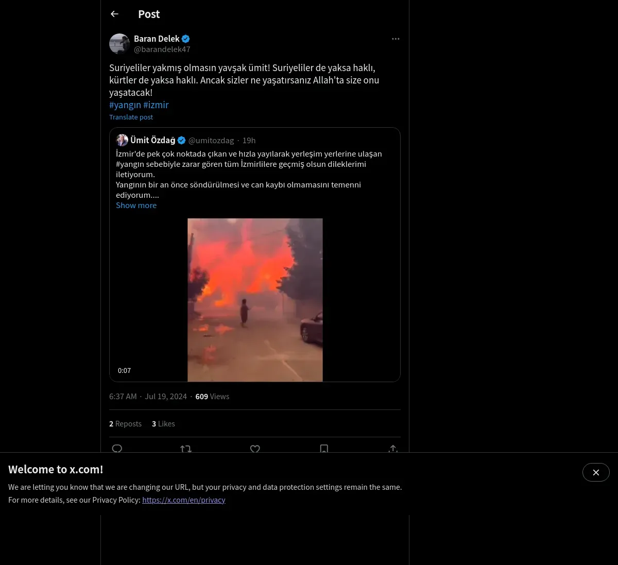The height and width of the screenshot is (565, 618).
Task: Click Baran Delek's blue verified badge
Action: click(x=186, y=39)
